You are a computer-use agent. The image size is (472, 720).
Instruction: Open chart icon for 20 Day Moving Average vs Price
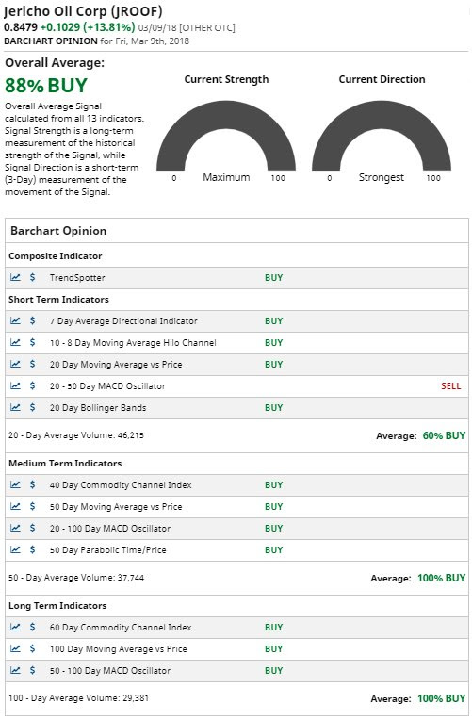click(x=16, y=364)
